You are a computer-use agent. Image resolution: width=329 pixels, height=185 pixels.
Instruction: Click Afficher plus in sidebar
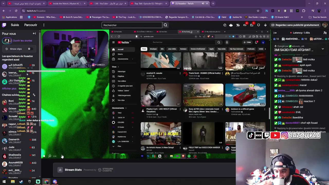[x=9, y=89]
